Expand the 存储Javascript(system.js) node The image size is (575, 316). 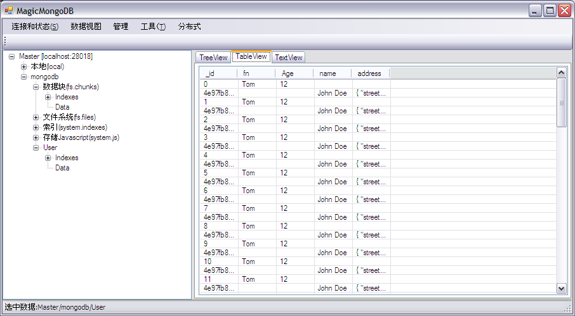point(36,138)
